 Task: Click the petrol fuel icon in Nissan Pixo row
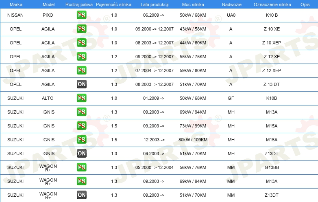[x=81, y=15]
